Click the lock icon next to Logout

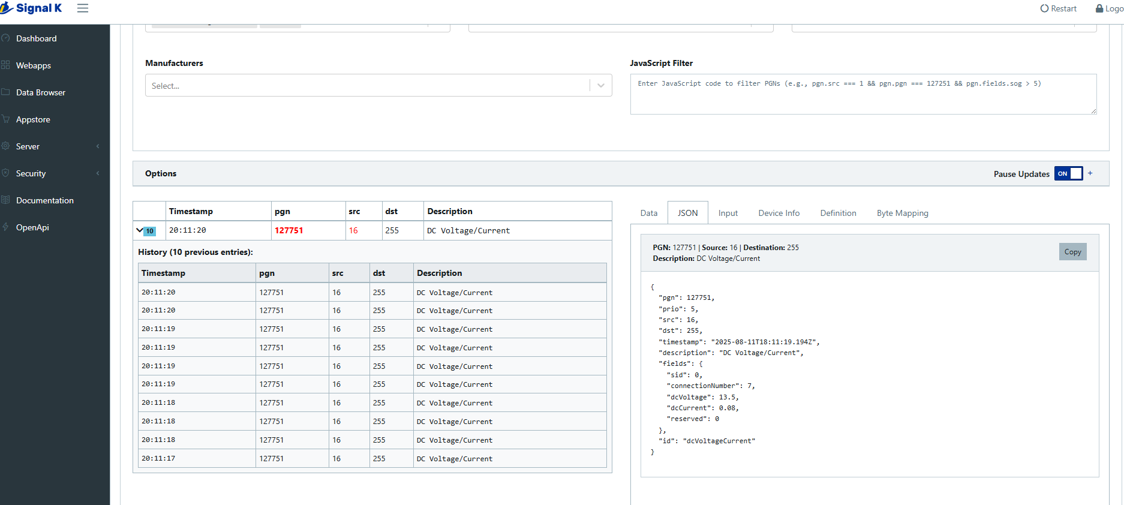[1099, 8]
